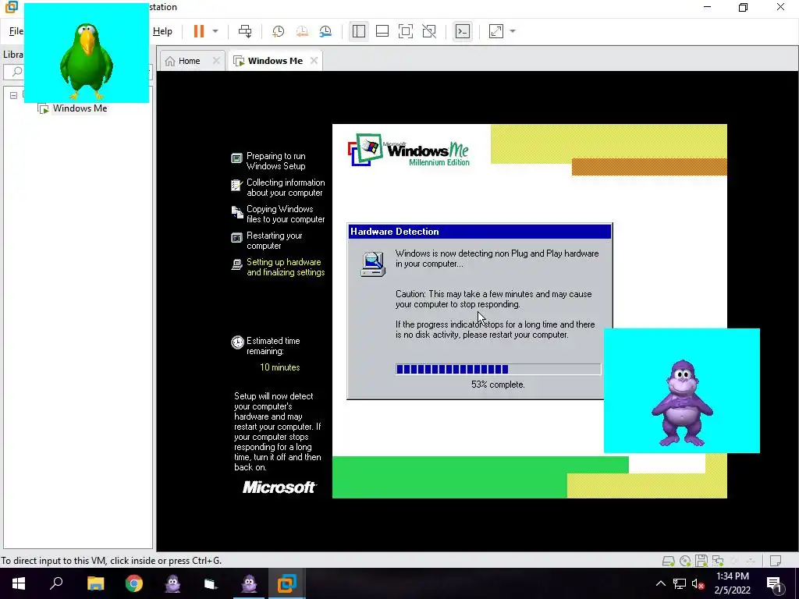Collapse the library tree root node
799x599 pixels.
(x=14, y=95)
